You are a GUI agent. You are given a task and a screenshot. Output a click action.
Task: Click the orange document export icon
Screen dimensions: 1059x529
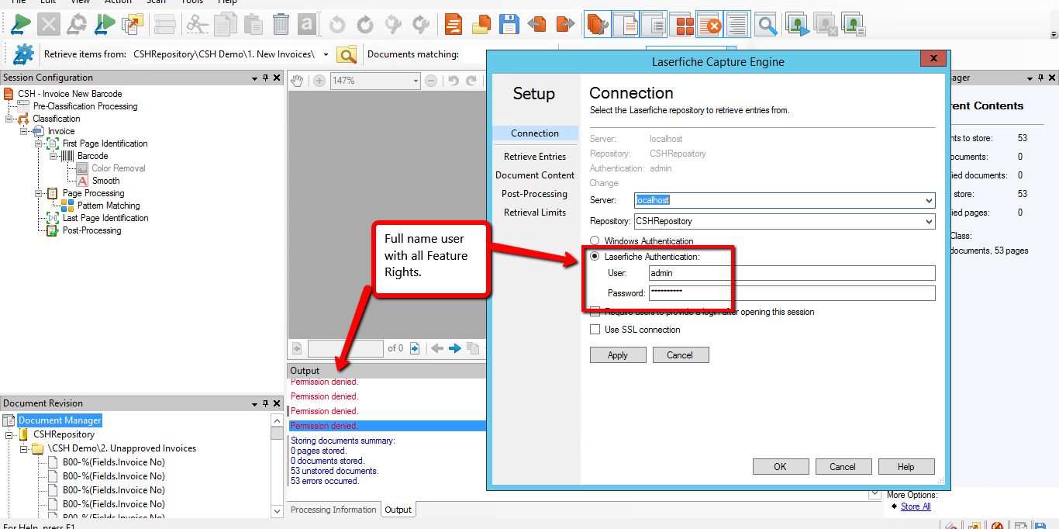[x=454, y=25]
